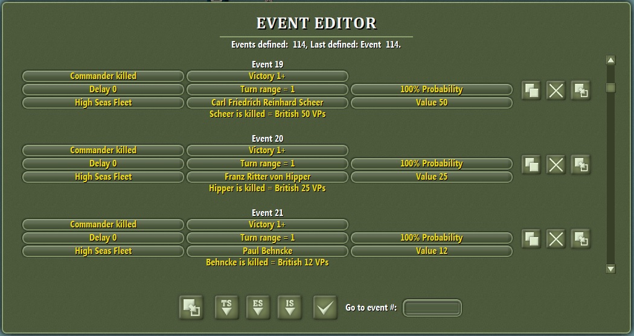The image size is (634, 336).
Task: Click the 'Event 21' heading
Action: [267, 213]
